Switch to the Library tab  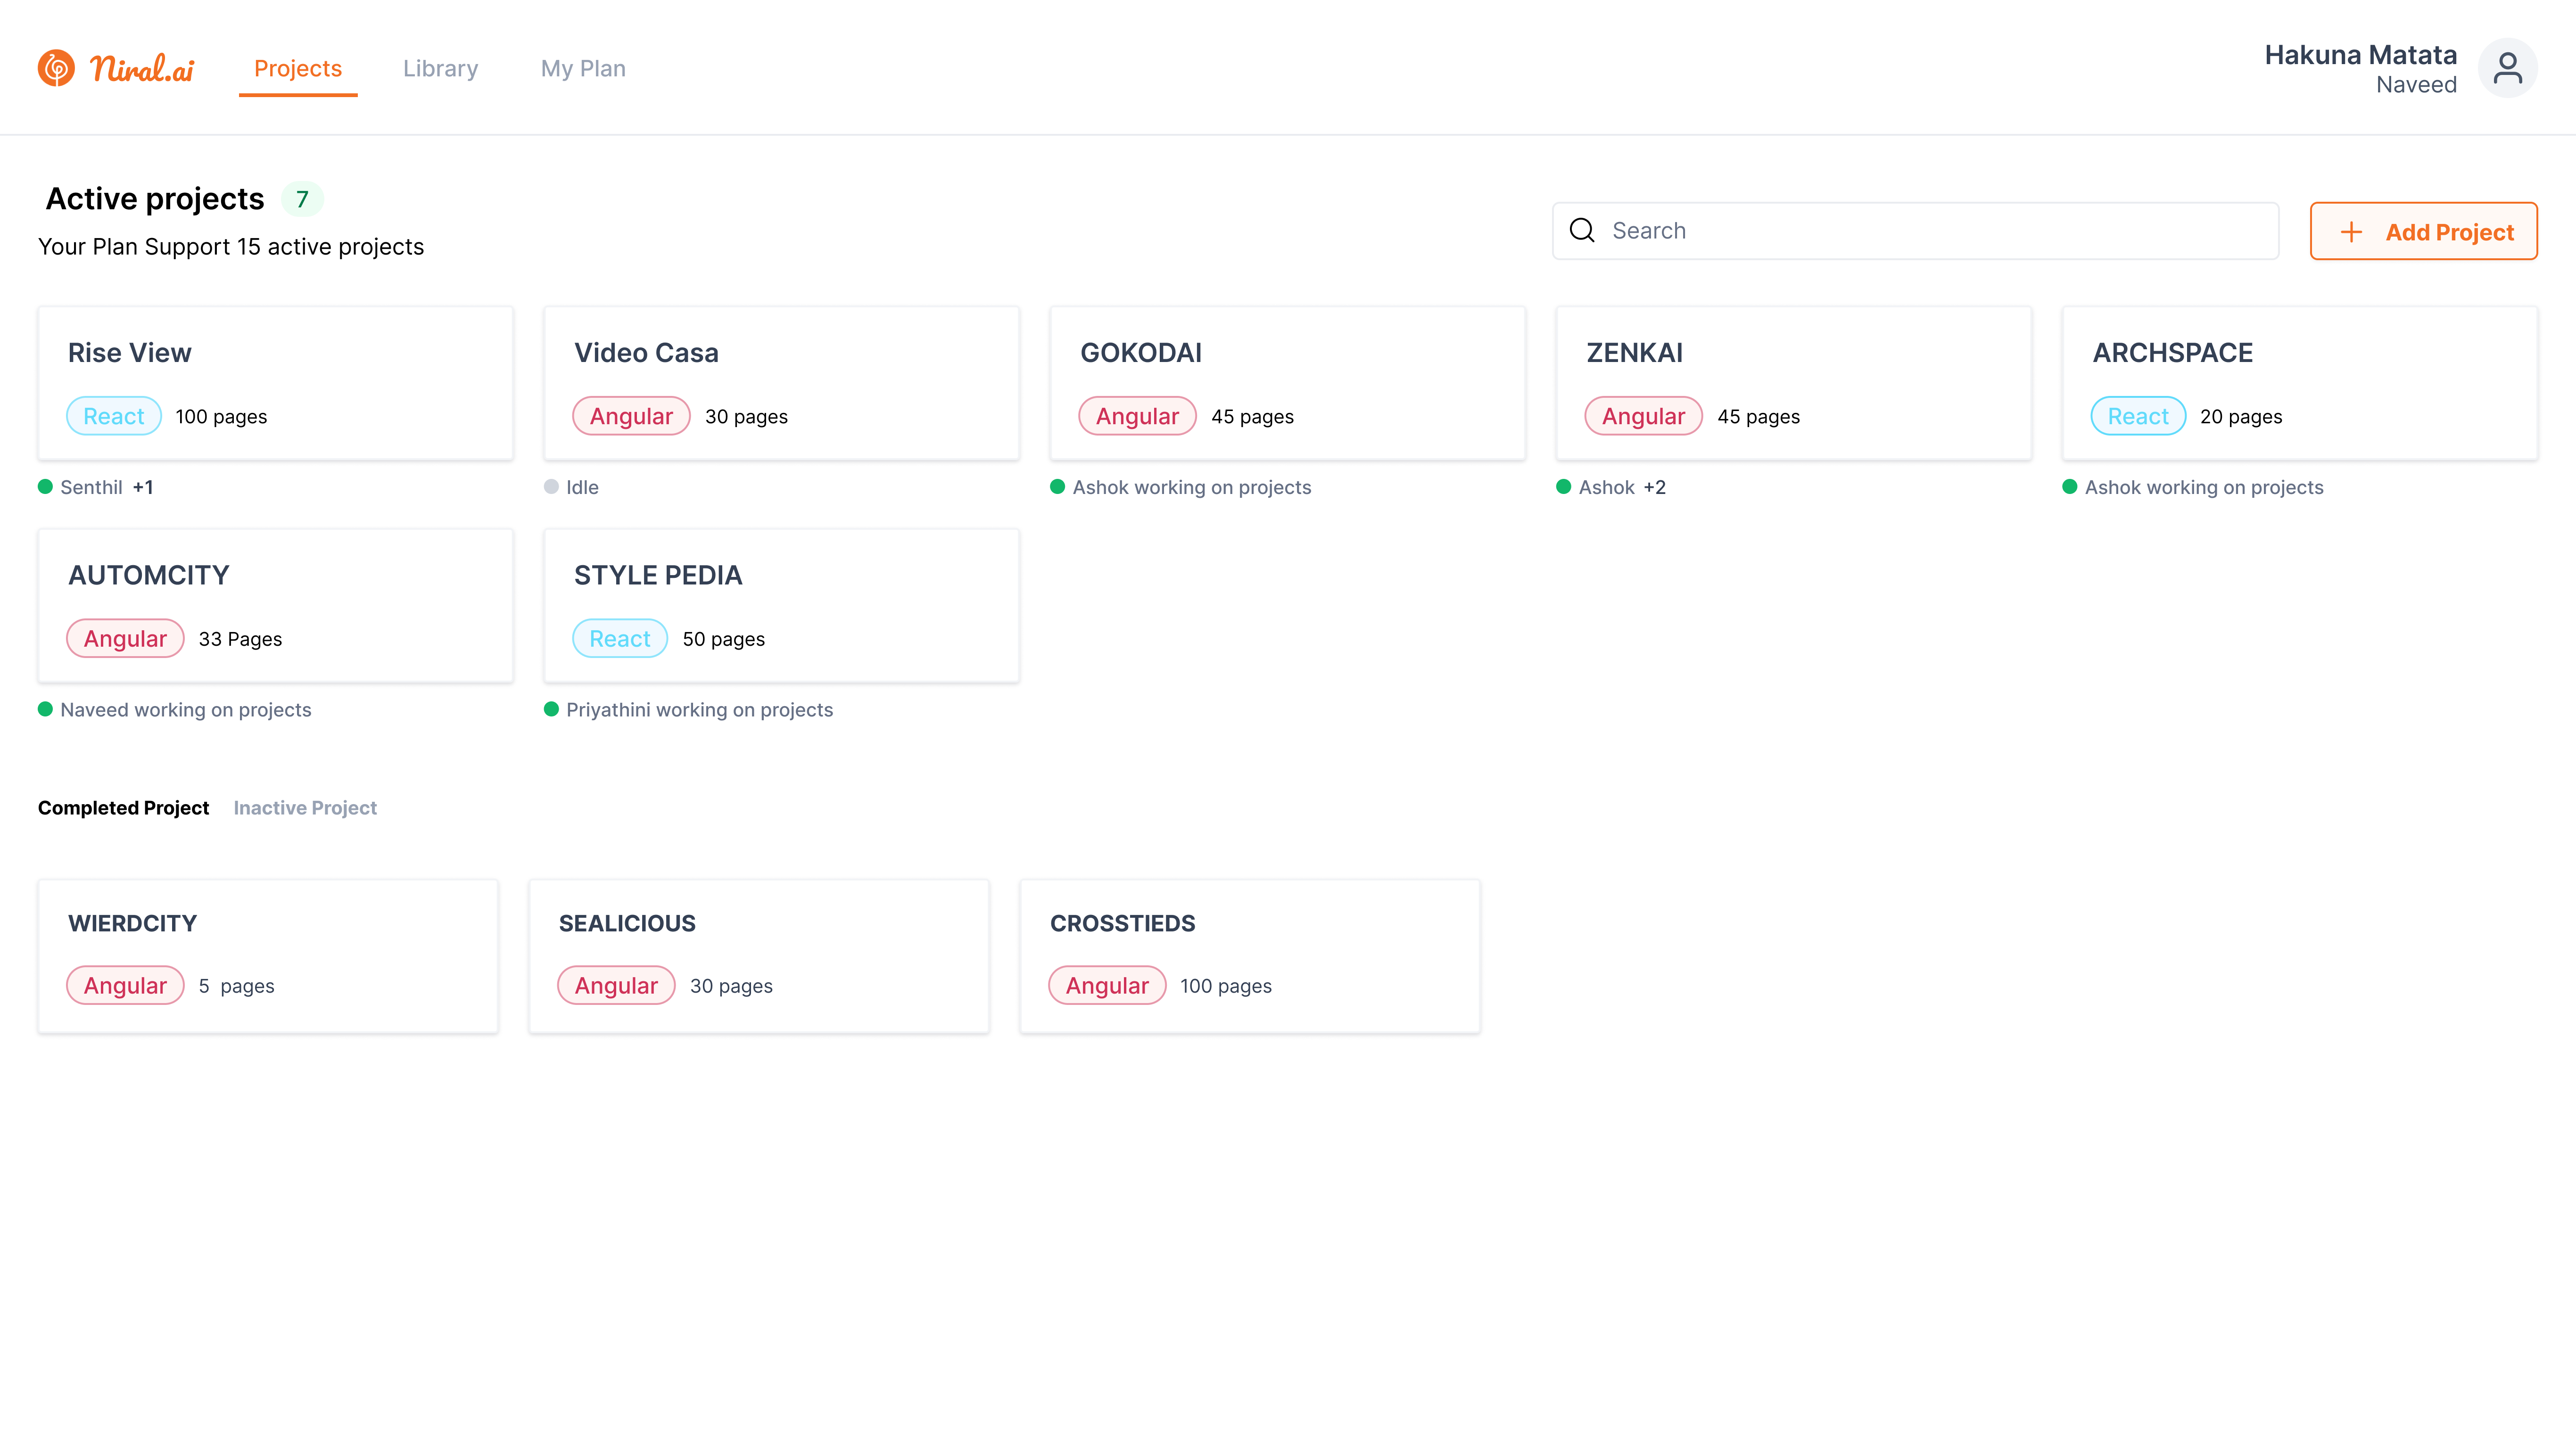click(x=440, y=68)
